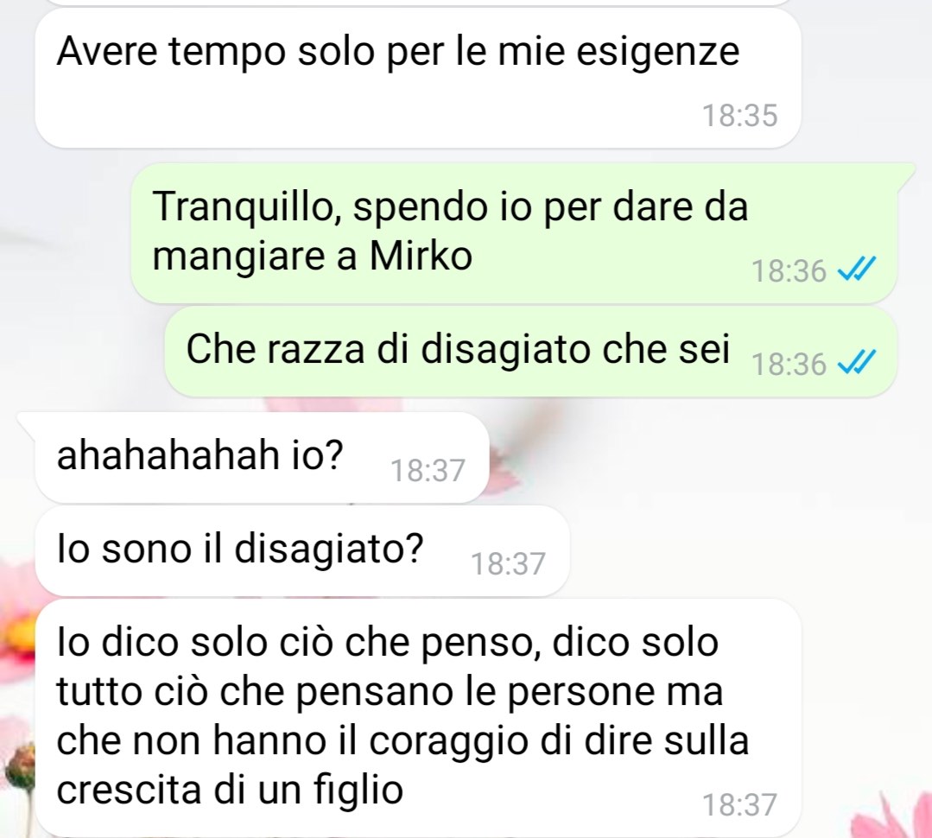Select the long message about 'crescita di un figlio'
932x838 pixels.
418,717
